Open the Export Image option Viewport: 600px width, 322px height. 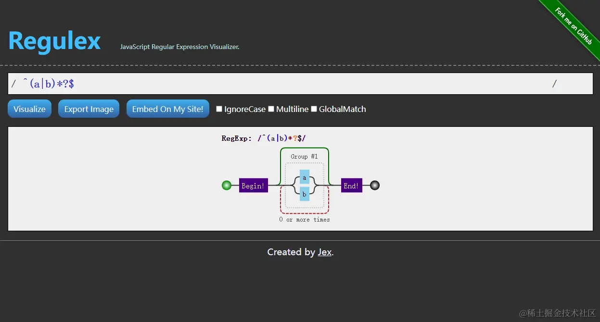[x=89, y=109]
